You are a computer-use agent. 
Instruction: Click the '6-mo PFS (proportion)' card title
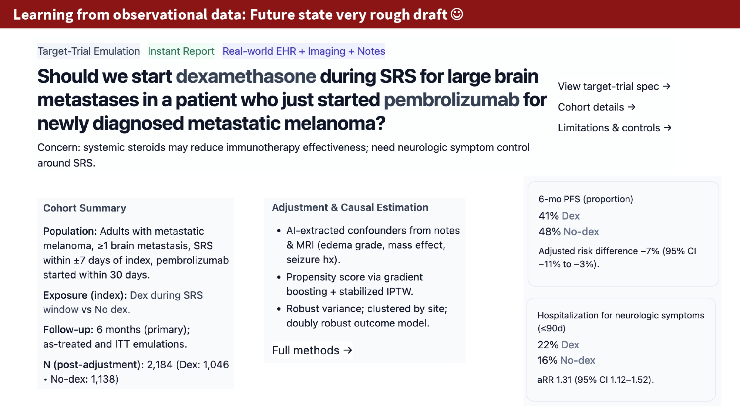point(586,199)
